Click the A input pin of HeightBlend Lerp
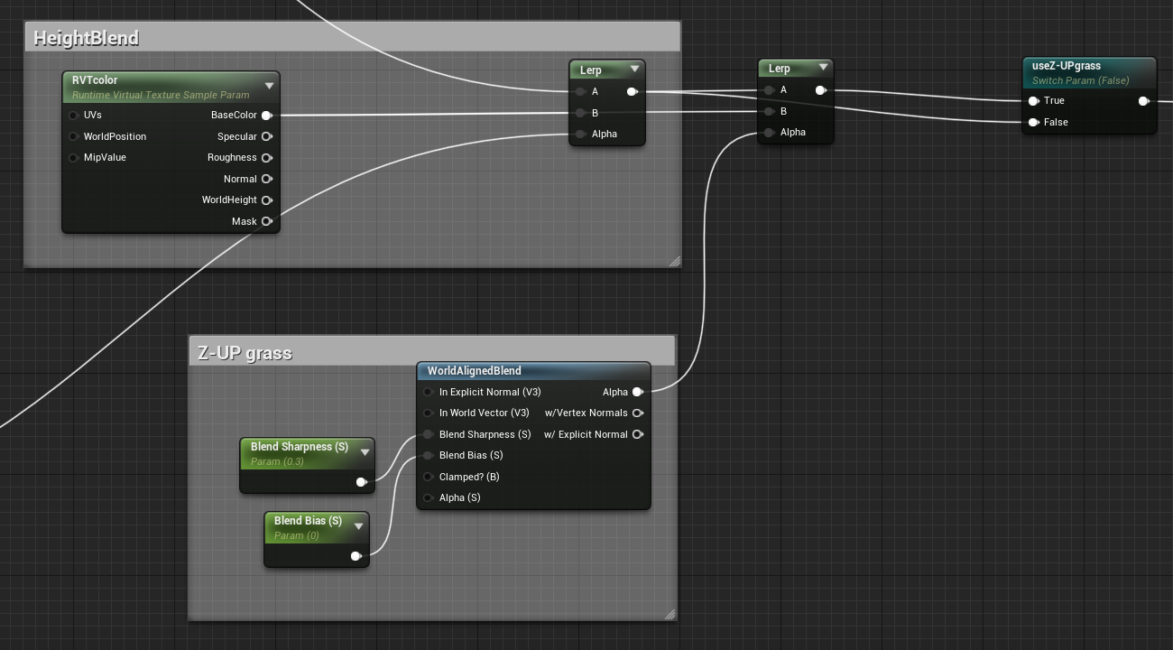1173x650 pixels. (580, 91)
